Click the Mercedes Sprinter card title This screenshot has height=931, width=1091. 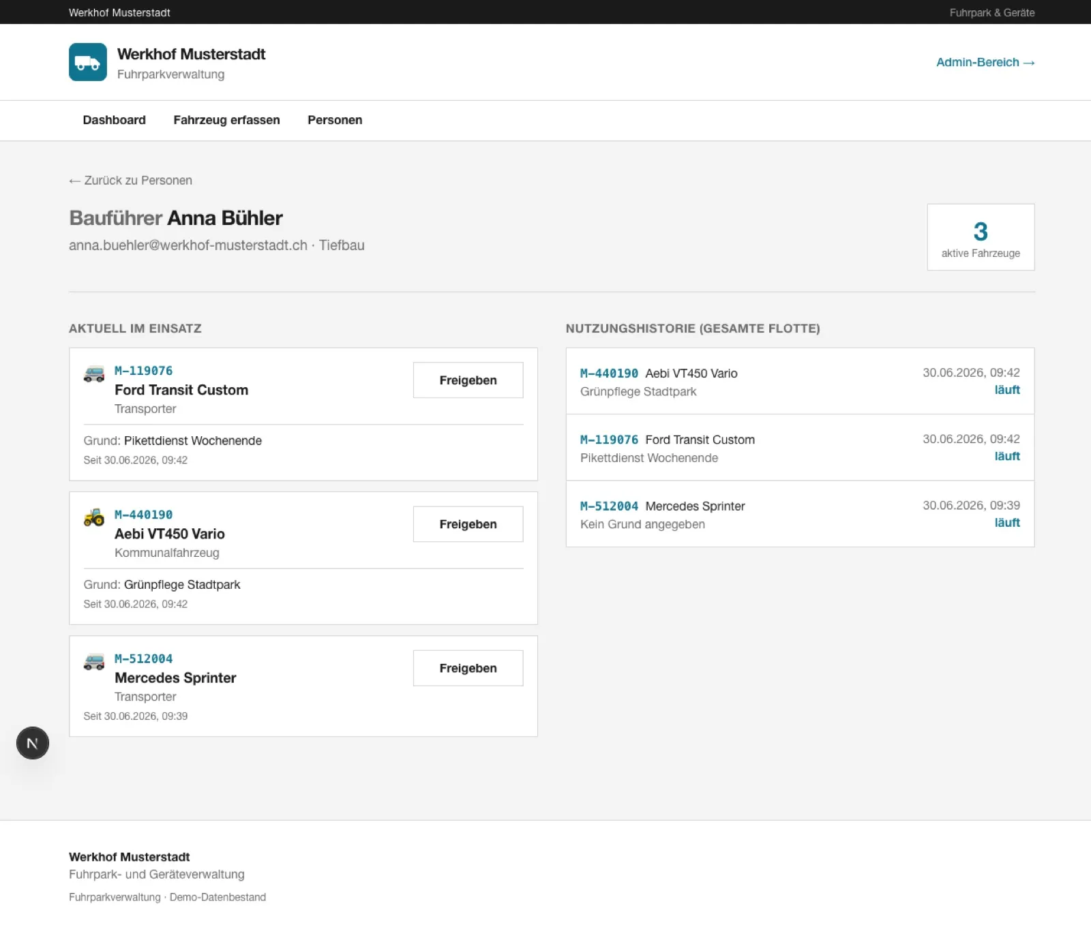(175, 677)
